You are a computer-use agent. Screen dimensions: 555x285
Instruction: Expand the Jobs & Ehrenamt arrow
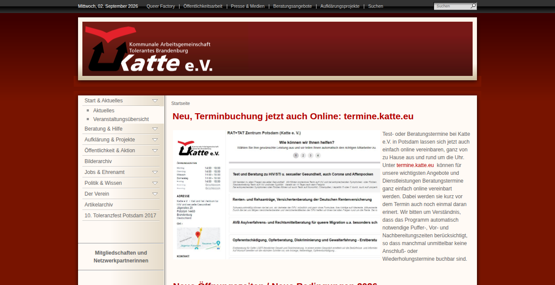point(155,172)
